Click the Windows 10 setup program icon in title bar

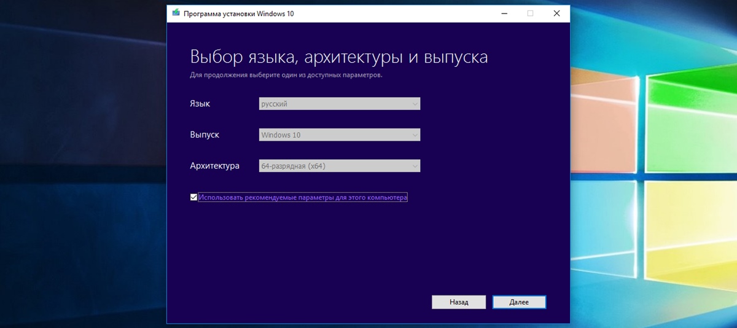click(176, 13)
